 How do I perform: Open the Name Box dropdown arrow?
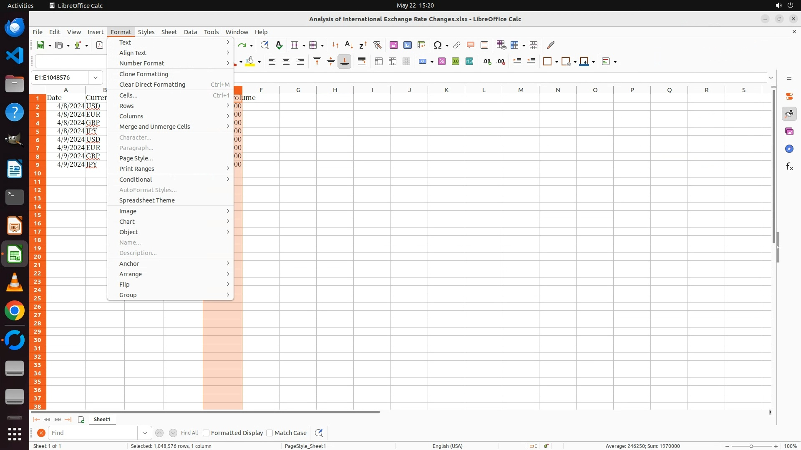(x=96, y=77)
